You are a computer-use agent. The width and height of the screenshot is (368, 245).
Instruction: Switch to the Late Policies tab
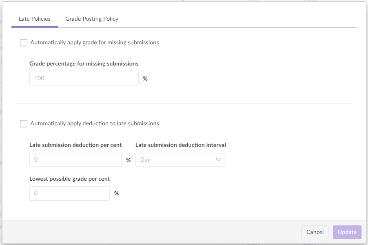35,19
